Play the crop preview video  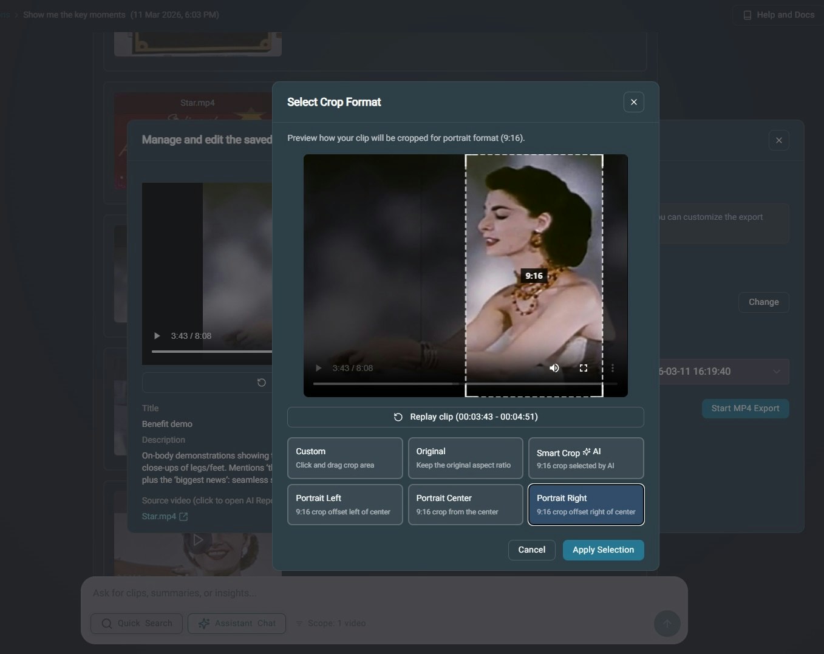coord(318,368)
